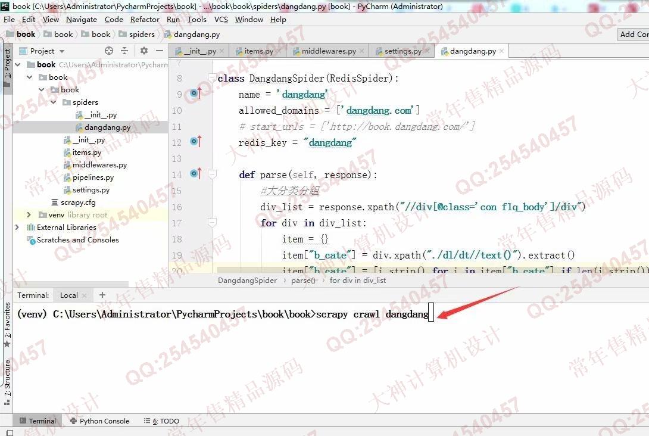Open the View menu
The height and width of the screenshot is (436, 649).
pos(51,20)
